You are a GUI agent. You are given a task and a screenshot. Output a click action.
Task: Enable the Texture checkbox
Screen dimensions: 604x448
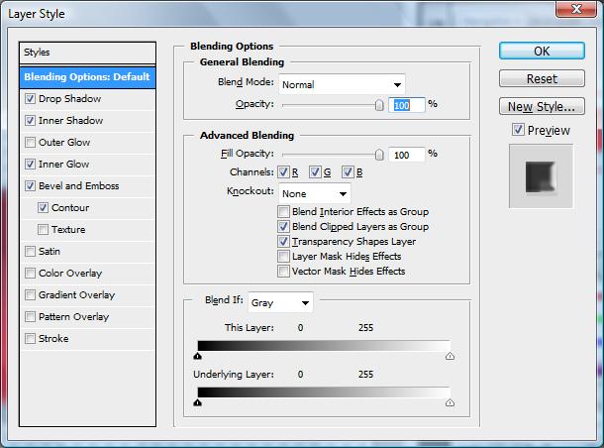[43, 229]
